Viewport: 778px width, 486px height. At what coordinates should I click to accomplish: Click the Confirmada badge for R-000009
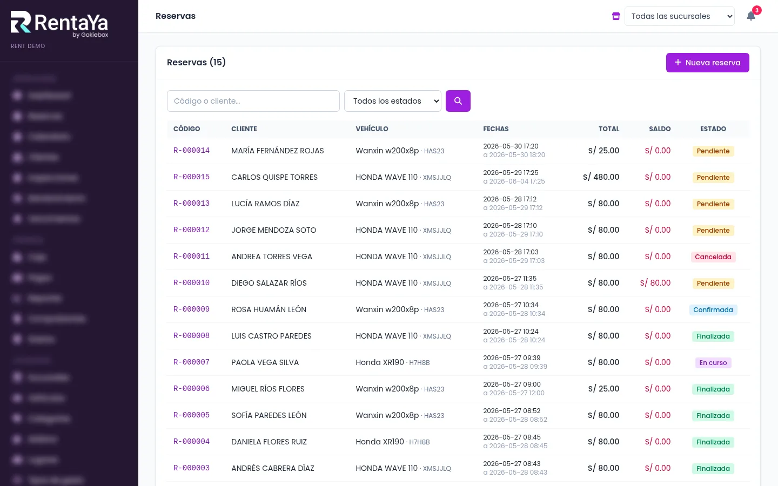click(x=713, y=310)
